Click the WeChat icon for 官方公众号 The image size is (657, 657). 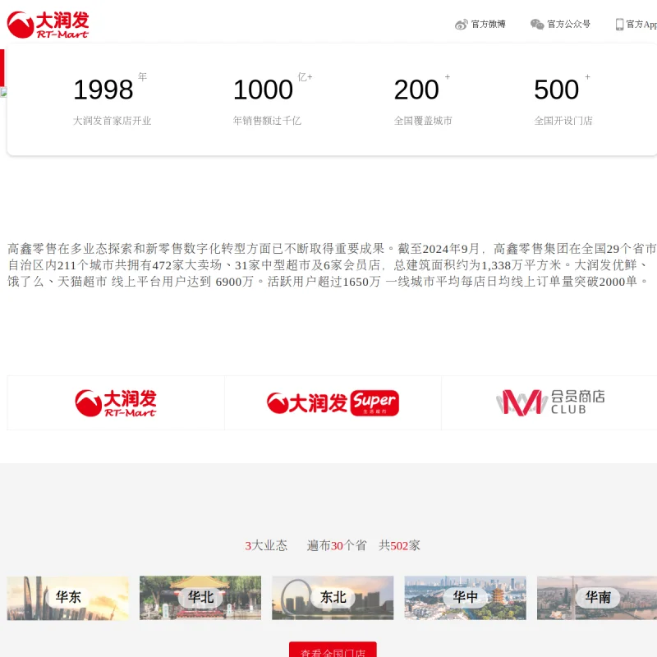[x=537, y=25]
